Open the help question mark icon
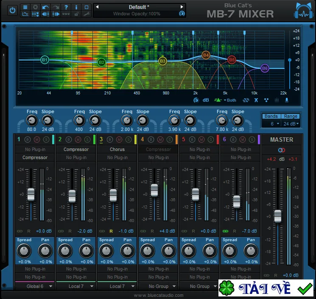The image size is (316, 299). (66, 7)
